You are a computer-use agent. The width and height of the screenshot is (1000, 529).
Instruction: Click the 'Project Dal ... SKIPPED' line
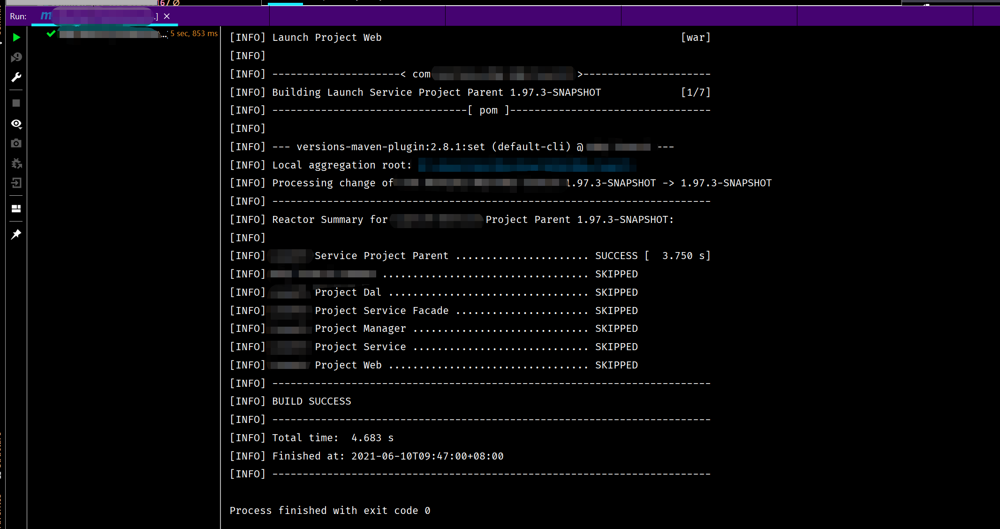434,292
